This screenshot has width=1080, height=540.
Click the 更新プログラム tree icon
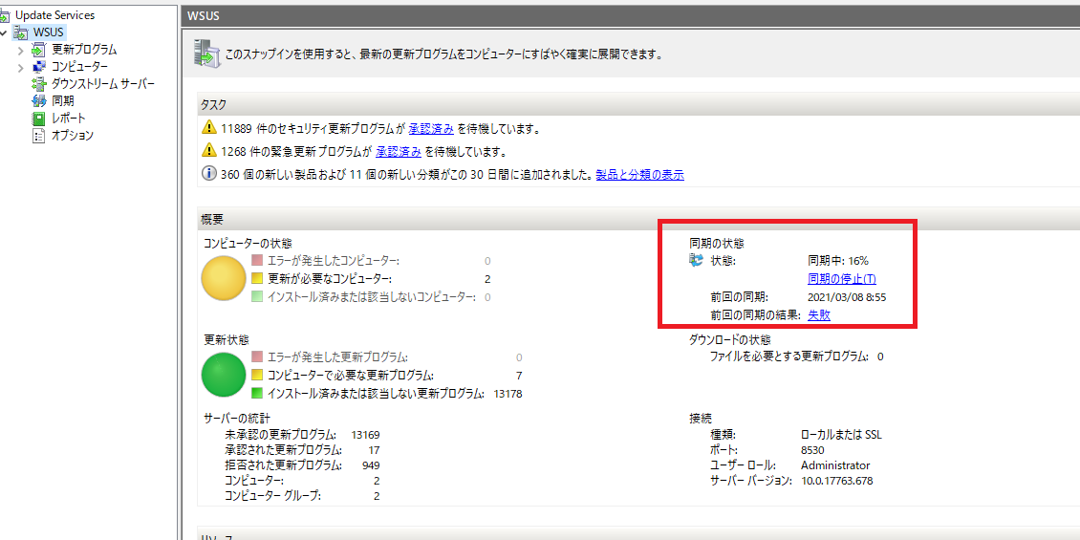coord(38,50)
